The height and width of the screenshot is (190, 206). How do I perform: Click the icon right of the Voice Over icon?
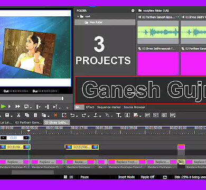[136, 115]
